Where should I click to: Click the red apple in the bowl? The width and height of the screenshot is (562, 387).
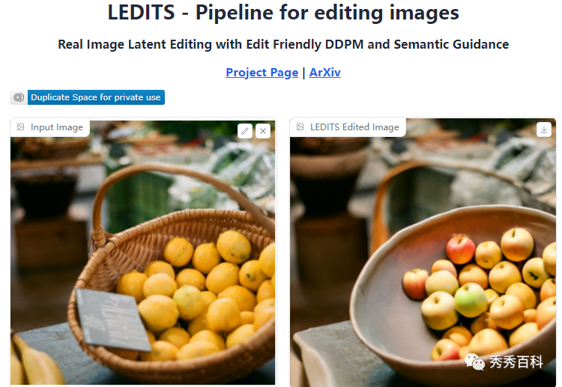tap(460, 249)
